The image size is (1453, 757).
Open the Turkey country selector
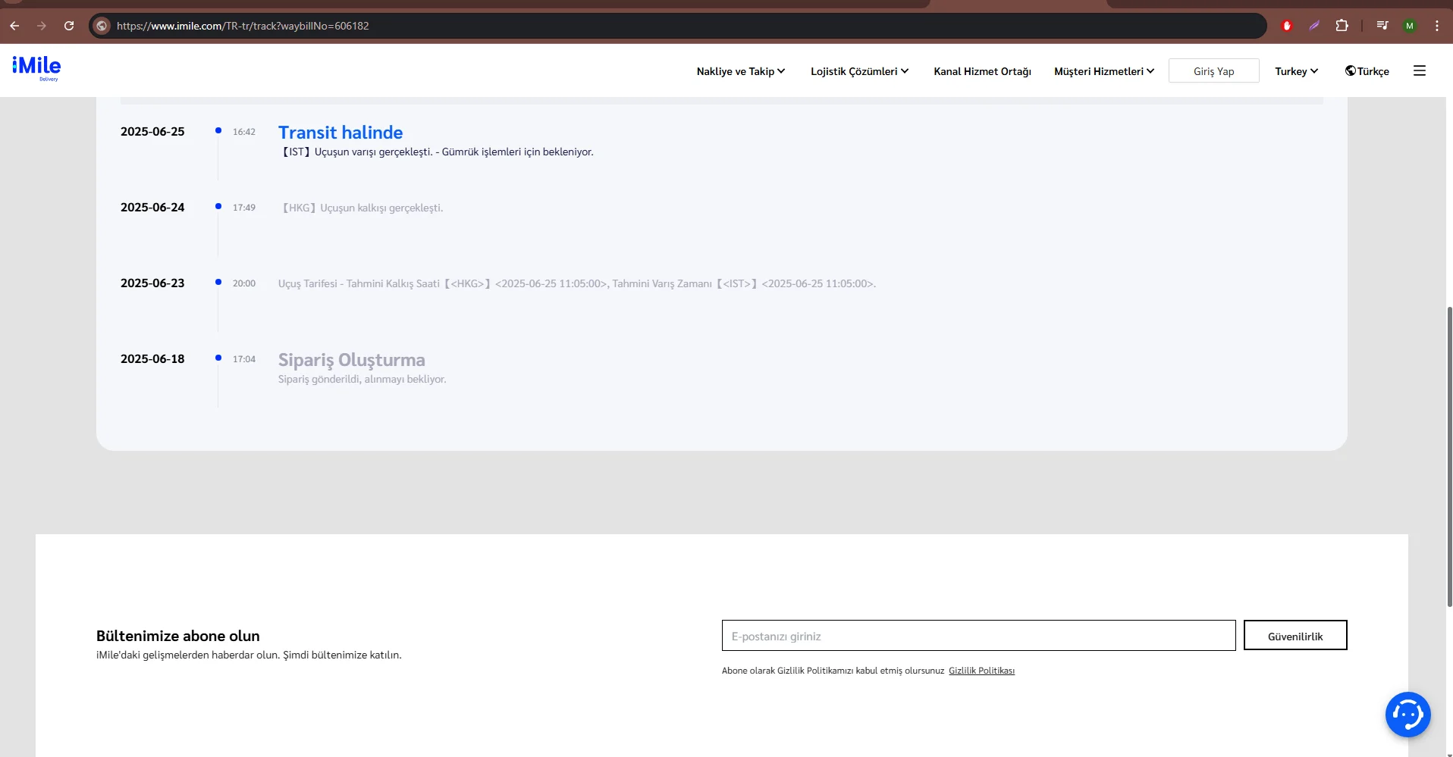tap(1297, 71)
